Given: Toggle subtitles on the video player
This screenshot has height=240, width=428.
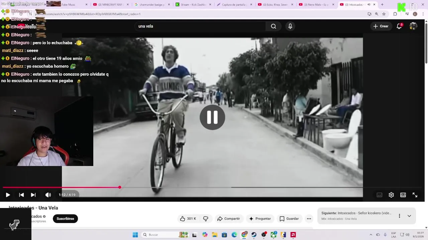Looking at the screenshot, I should pyautogui.click(x=380, y=195).
